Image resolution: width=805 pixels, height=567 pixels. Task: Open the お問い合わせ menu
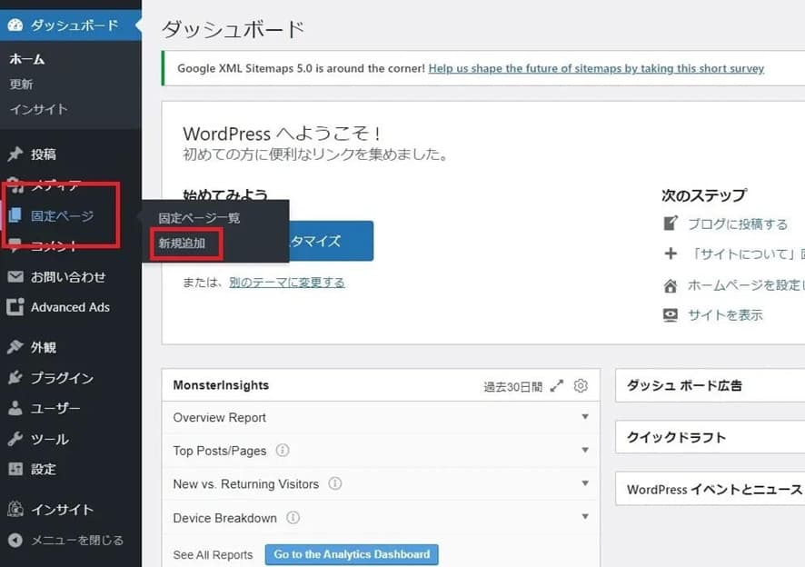point(70,277)
